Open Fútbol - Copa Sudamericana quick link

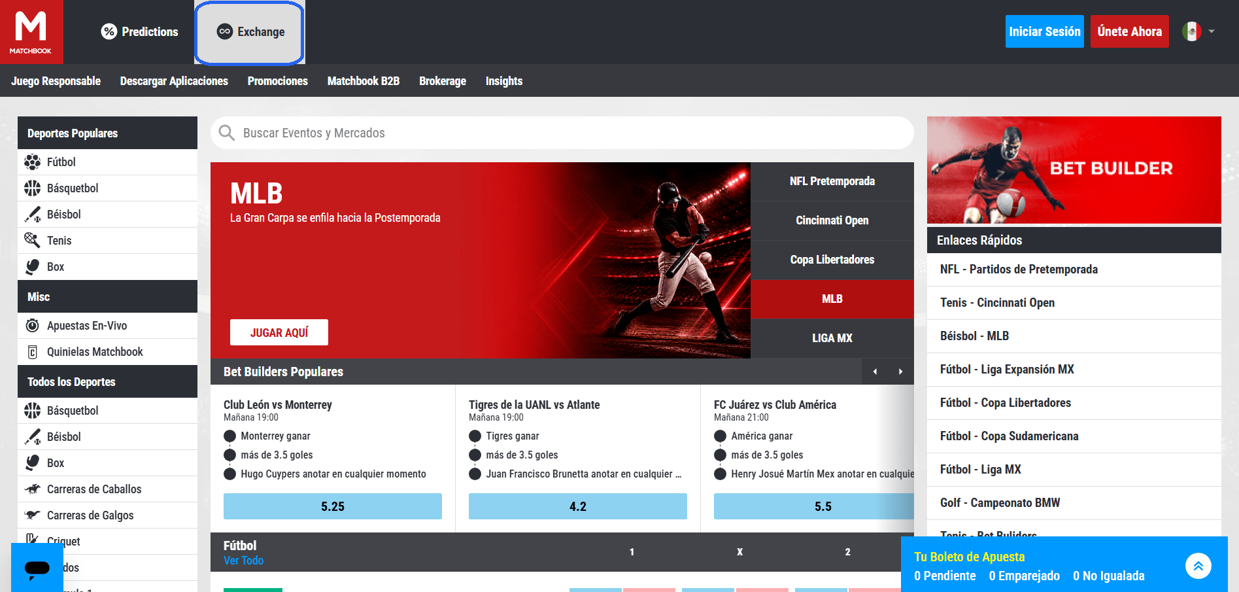coord(1074,436)
